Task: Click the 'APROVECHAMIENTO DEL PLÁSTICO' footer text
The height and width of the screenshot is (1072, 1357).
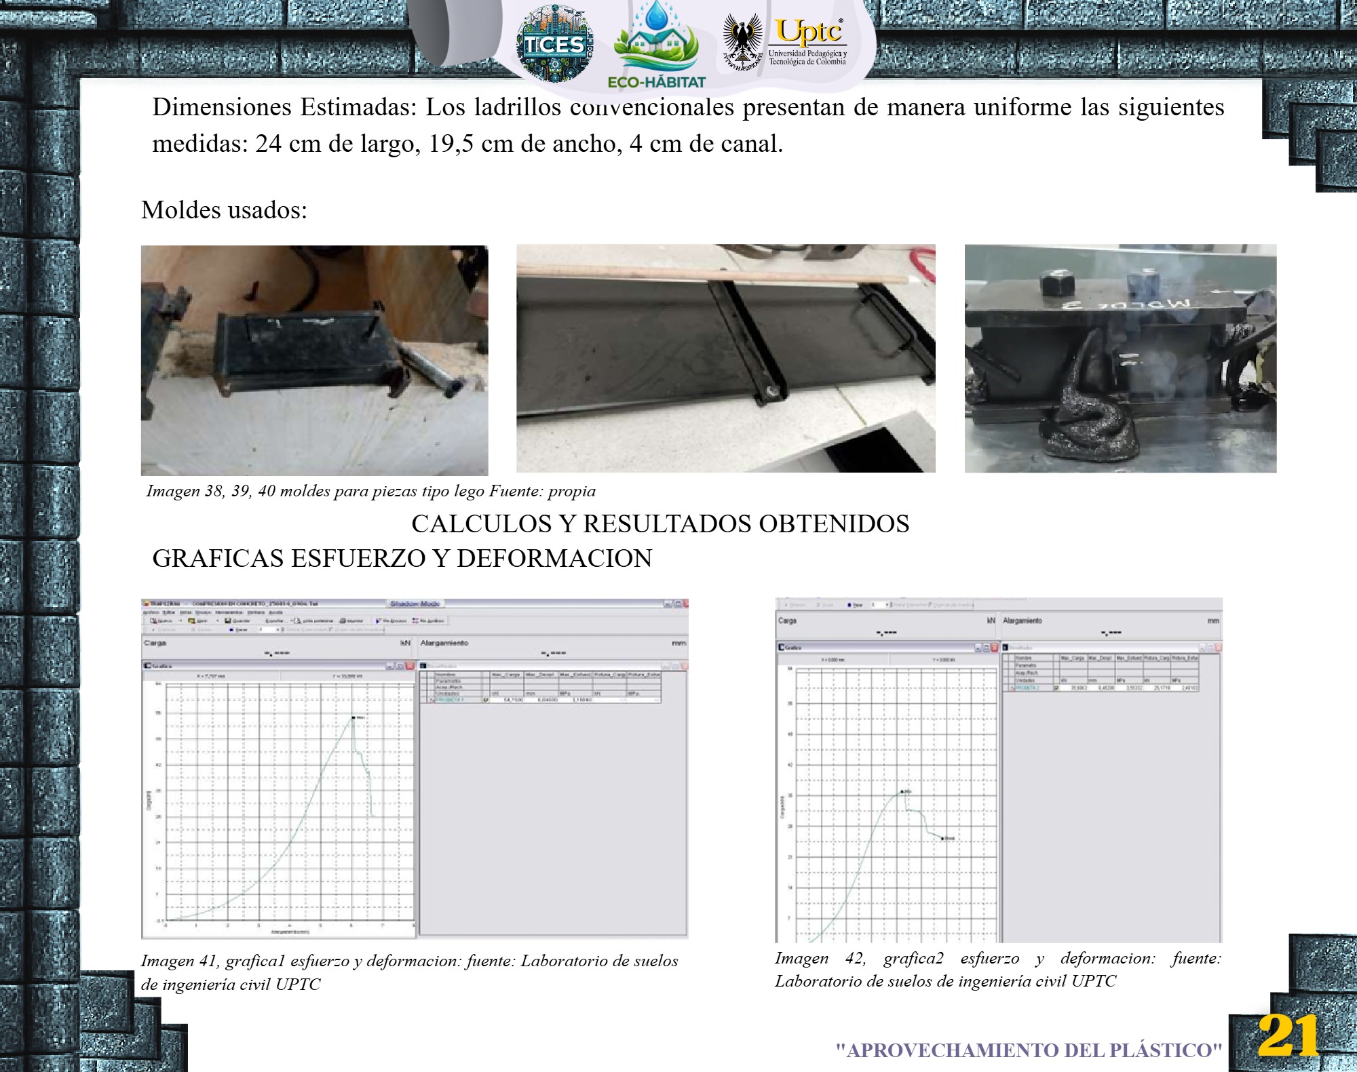Action: (1029, 1050)
